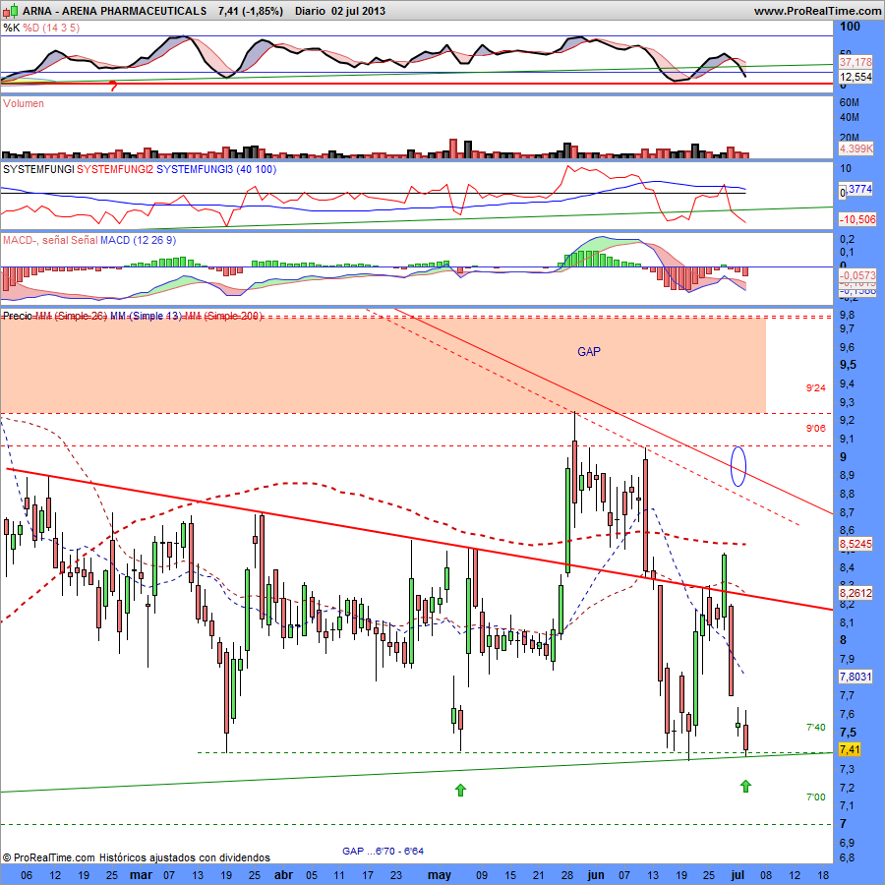Select the SYSTEMFUNGI3 (40 100) label
The width and height of the screenshot is (885, 885).
click(x=216, y=169)
